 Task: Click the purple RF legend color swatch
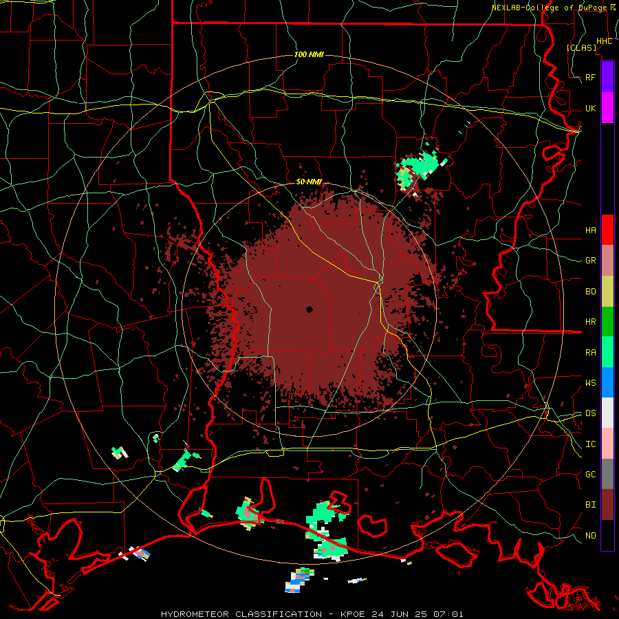(x=607, y=77)
